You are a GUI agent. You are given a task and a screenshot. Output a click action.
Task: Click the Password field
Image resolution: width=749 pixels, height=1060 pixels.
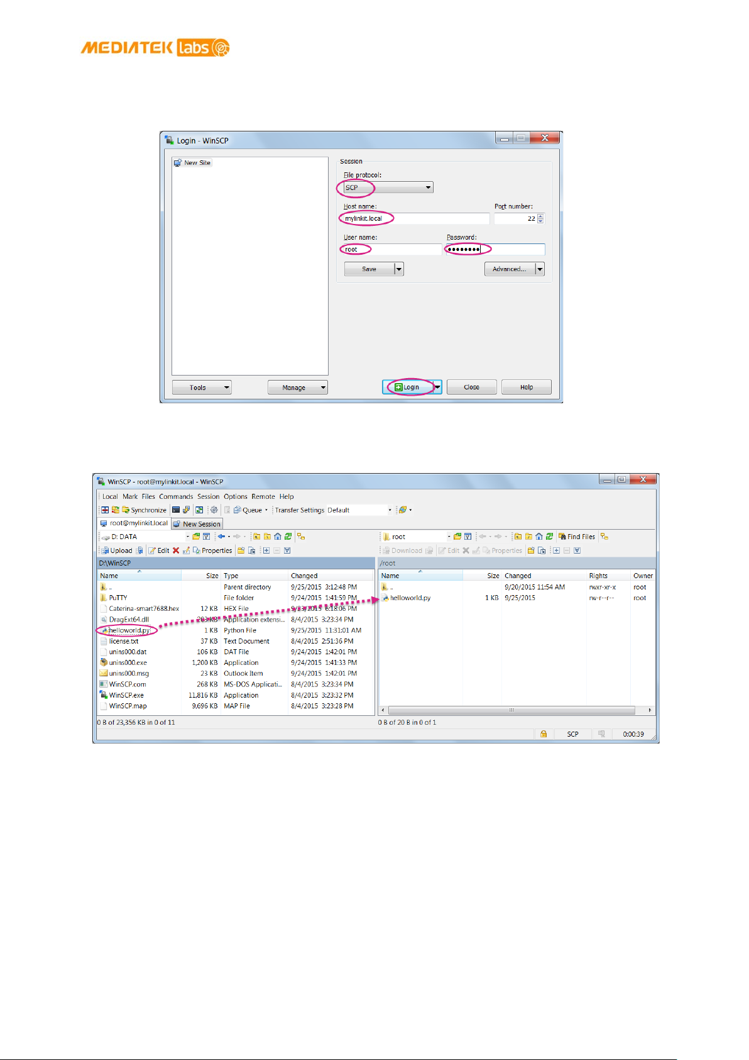[495, 249]
